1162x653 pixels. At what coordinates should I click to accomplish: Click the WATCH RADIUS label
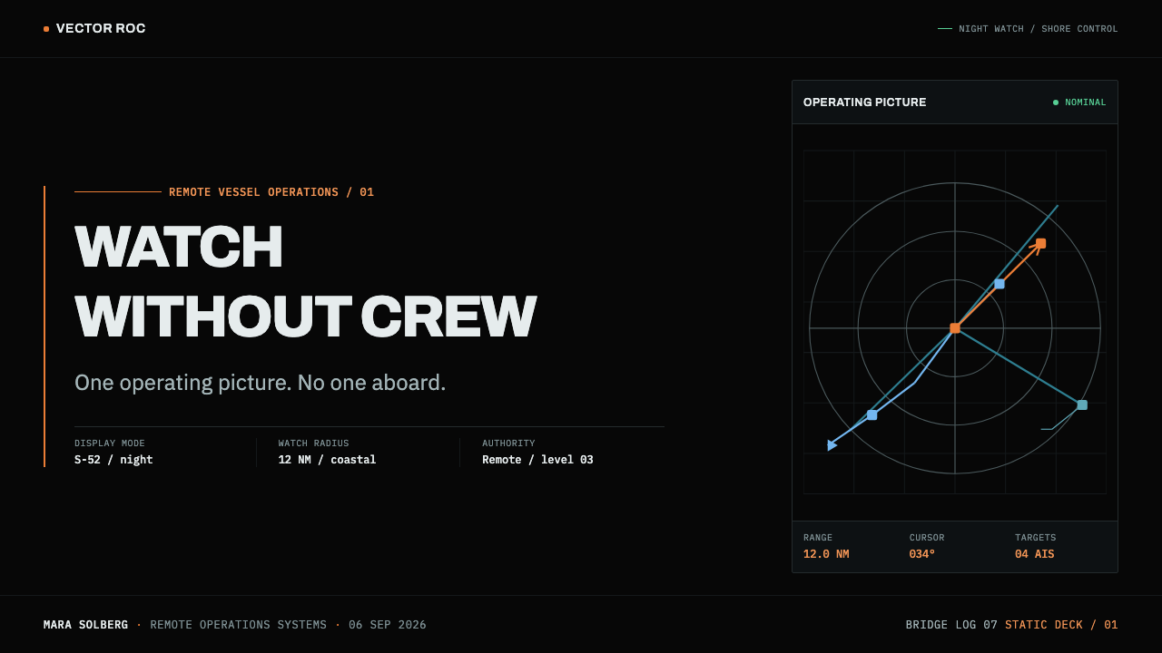click(314, 443)
